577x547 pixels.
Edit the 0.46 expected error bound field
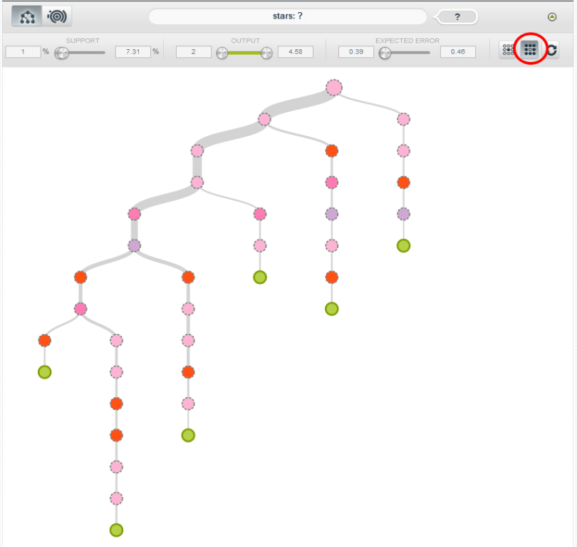459,51
